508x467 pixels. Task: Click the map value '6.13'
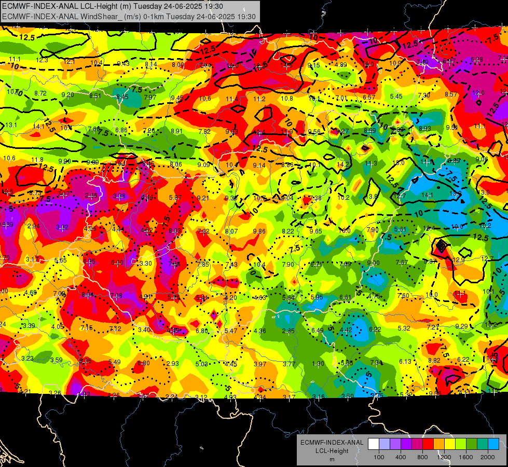point(405,361)
